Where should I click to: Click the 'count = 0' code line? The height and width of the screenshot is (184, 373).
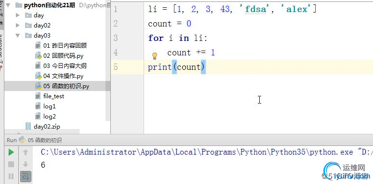click(x=170, y=24)
